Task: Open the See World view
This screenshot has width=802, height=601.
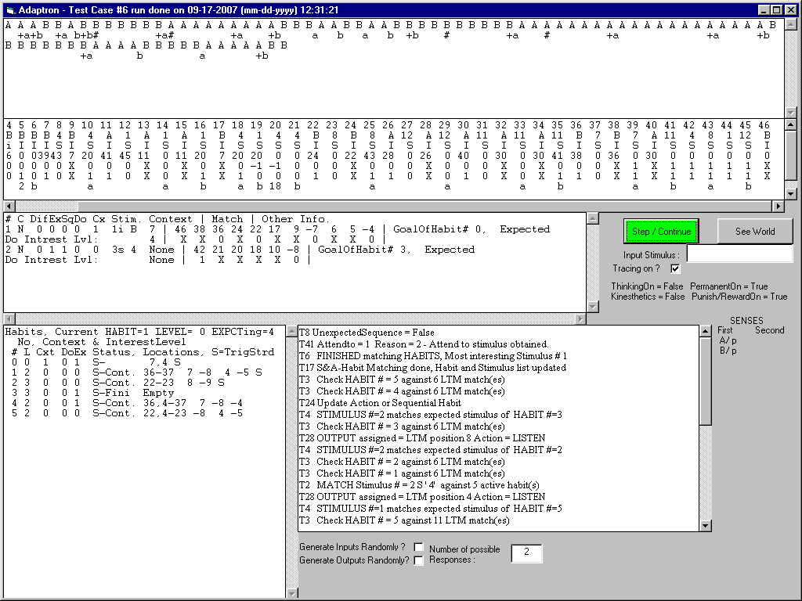Action: pos(755,232)
